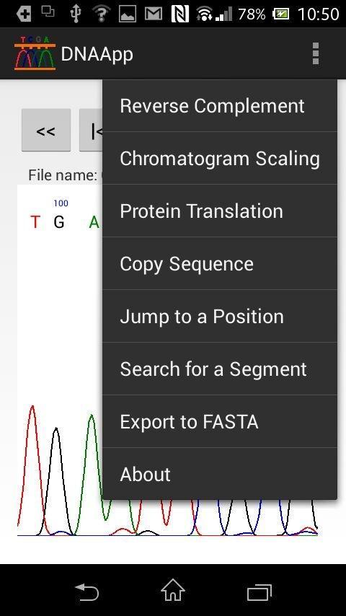Tap the Android home icon
The image size is (346, 616).
[173, 590]
